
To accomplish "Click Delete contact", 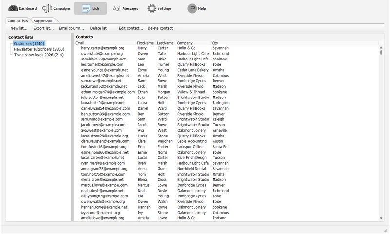I will point(160,28).
